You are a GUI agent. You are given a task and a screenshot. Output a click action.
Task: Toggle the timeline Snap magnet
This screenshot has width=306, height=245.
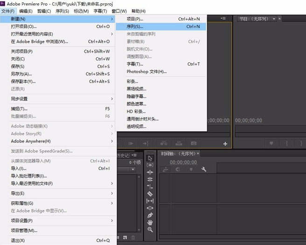point(178,170)
